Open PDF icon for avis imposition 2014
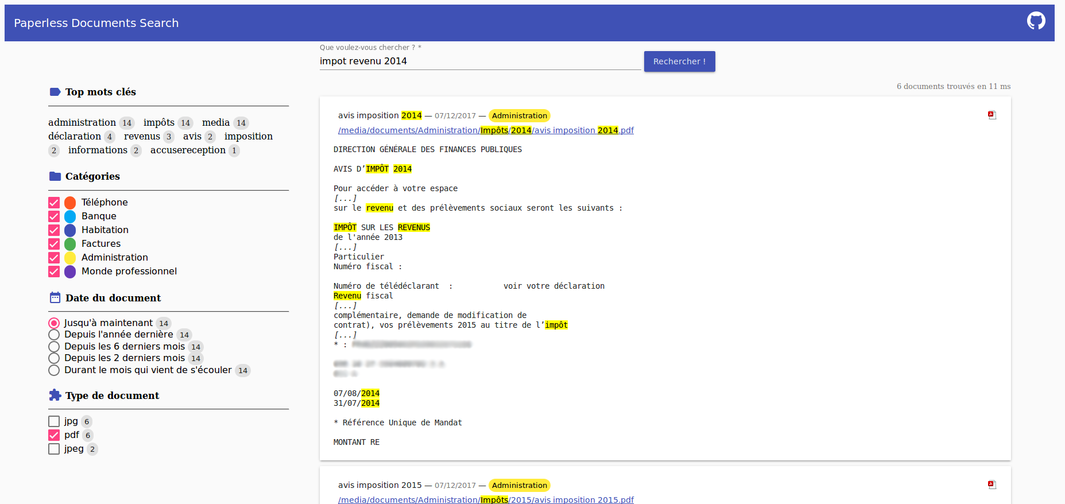The image size is (1065, 504). point(992,115)
